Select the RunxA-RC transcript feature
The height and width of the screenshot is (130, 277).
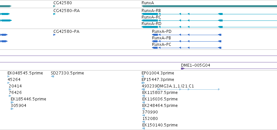coord(209,20)
